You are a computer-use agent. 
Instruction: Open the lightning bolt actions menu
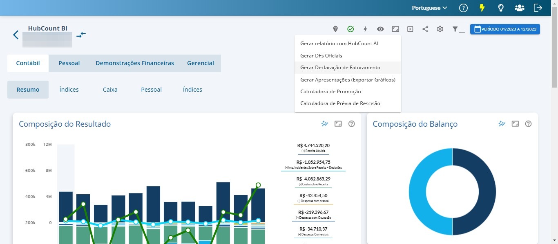pos(365,29)
